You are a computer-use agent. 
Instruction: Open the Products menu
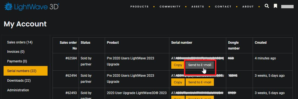point(139,6)
